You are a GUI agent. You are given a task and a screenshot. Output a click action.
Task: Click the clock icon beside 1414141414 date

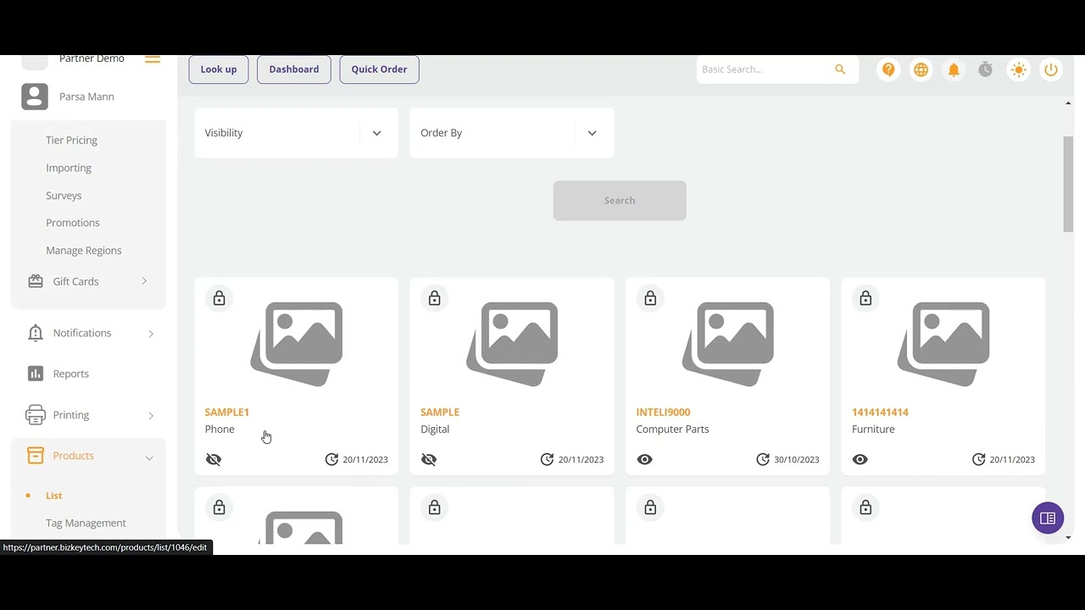pyautogui.click(x=978, y=459)
